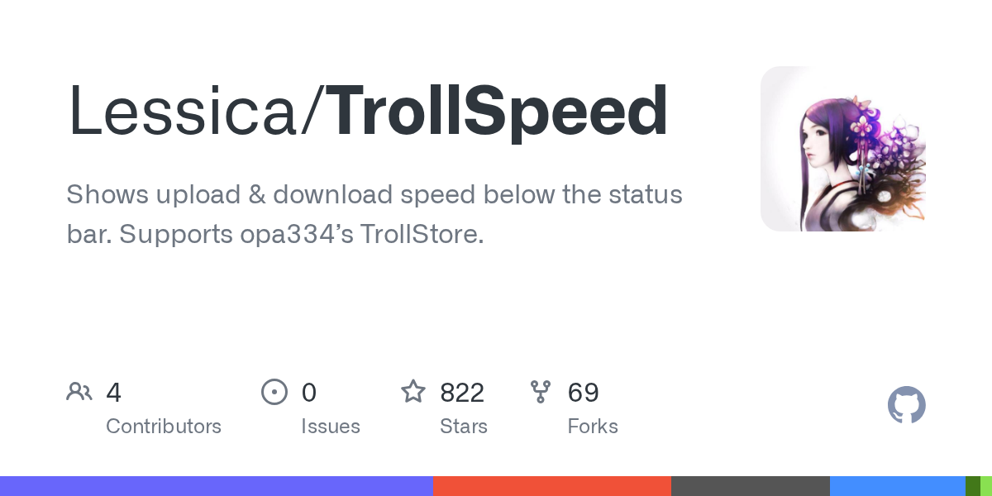
Task: Click the Stars star icon
Action: [413, 391]
